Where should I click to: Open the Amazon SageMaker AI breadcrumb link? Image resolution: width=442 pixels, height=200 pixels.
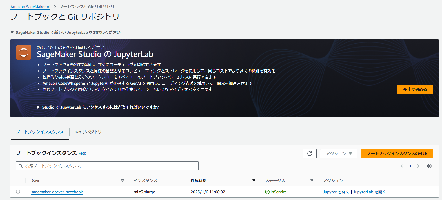click(30, 7)
